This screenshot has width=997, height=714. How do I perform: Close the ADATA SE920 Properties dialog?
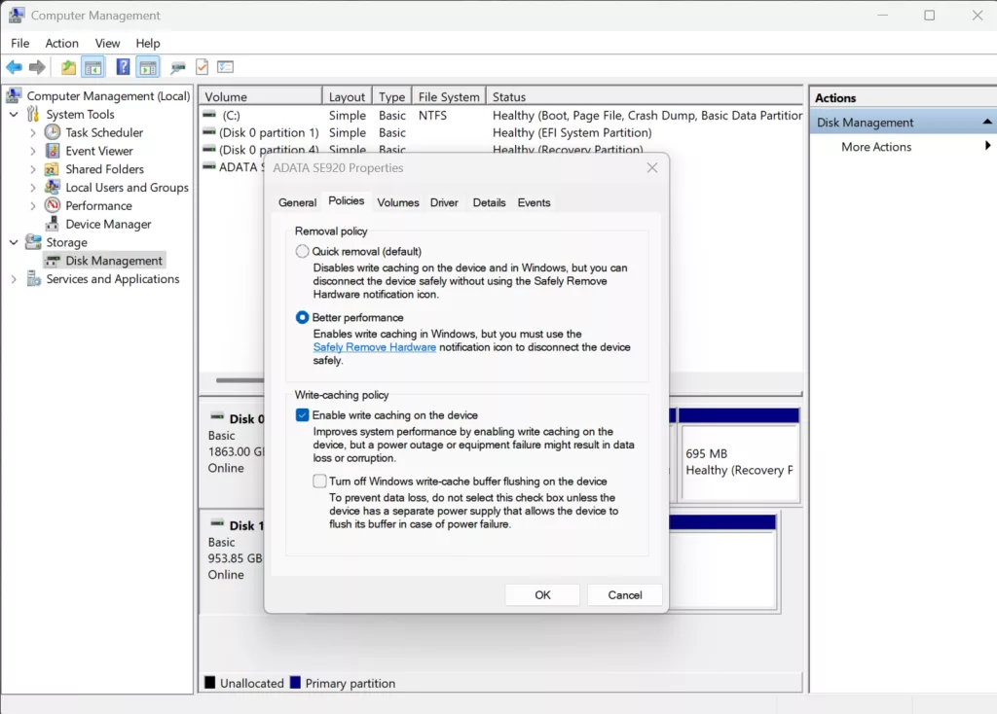(651, 167)
